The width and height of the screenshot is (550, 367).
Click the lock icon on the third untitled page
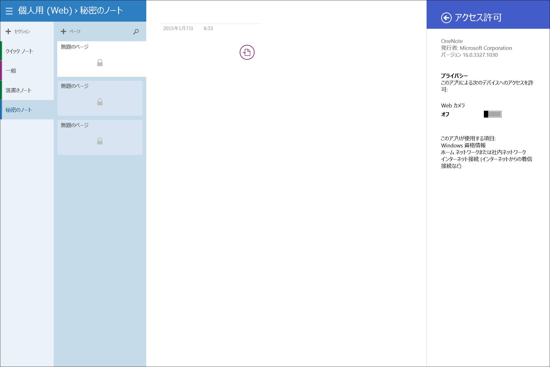coord(100,141)
